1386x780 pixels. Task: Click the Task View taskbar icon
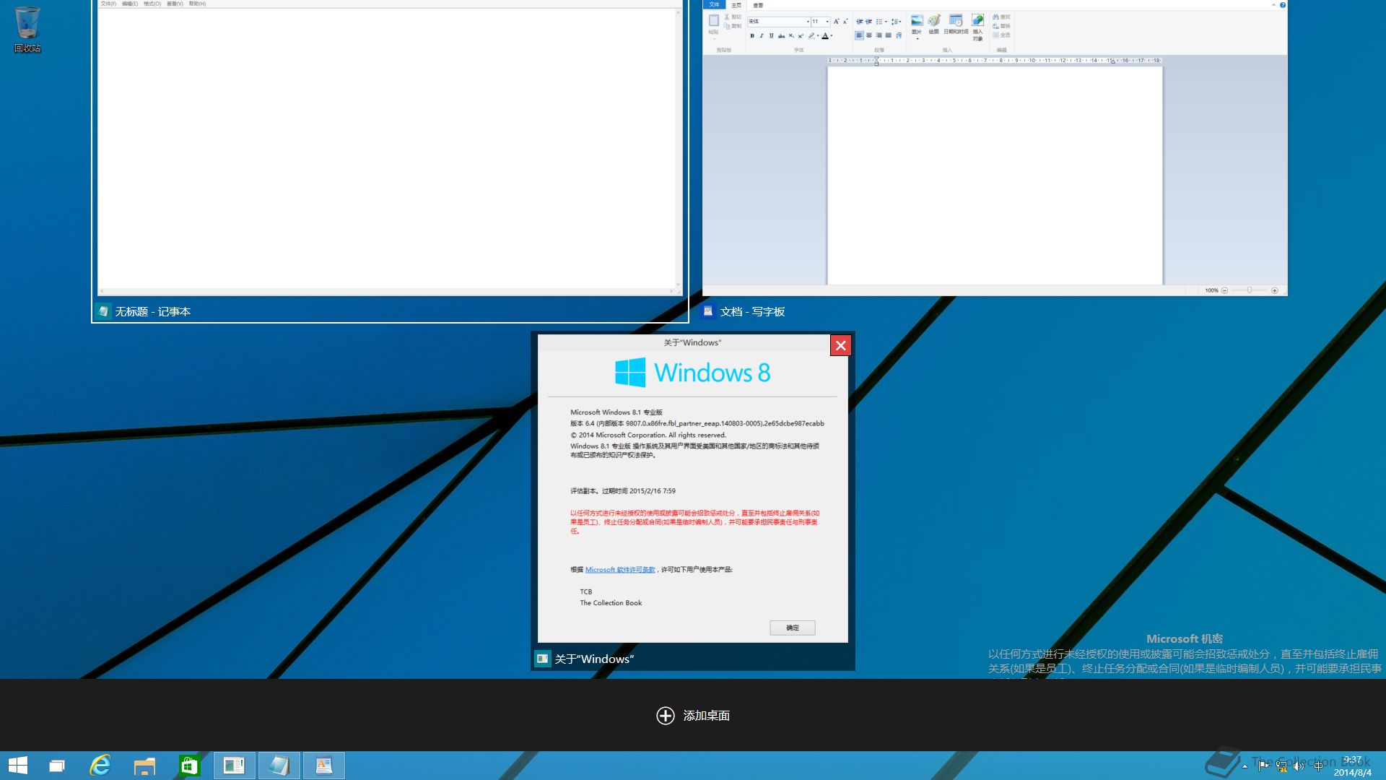[x=56, y=766]
